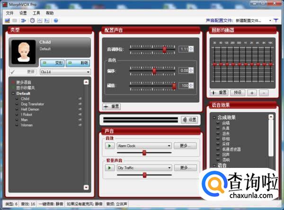This screenshot has height=210, width=284.
Task: Open the 帮助 menu
Action: coord(50,13)
